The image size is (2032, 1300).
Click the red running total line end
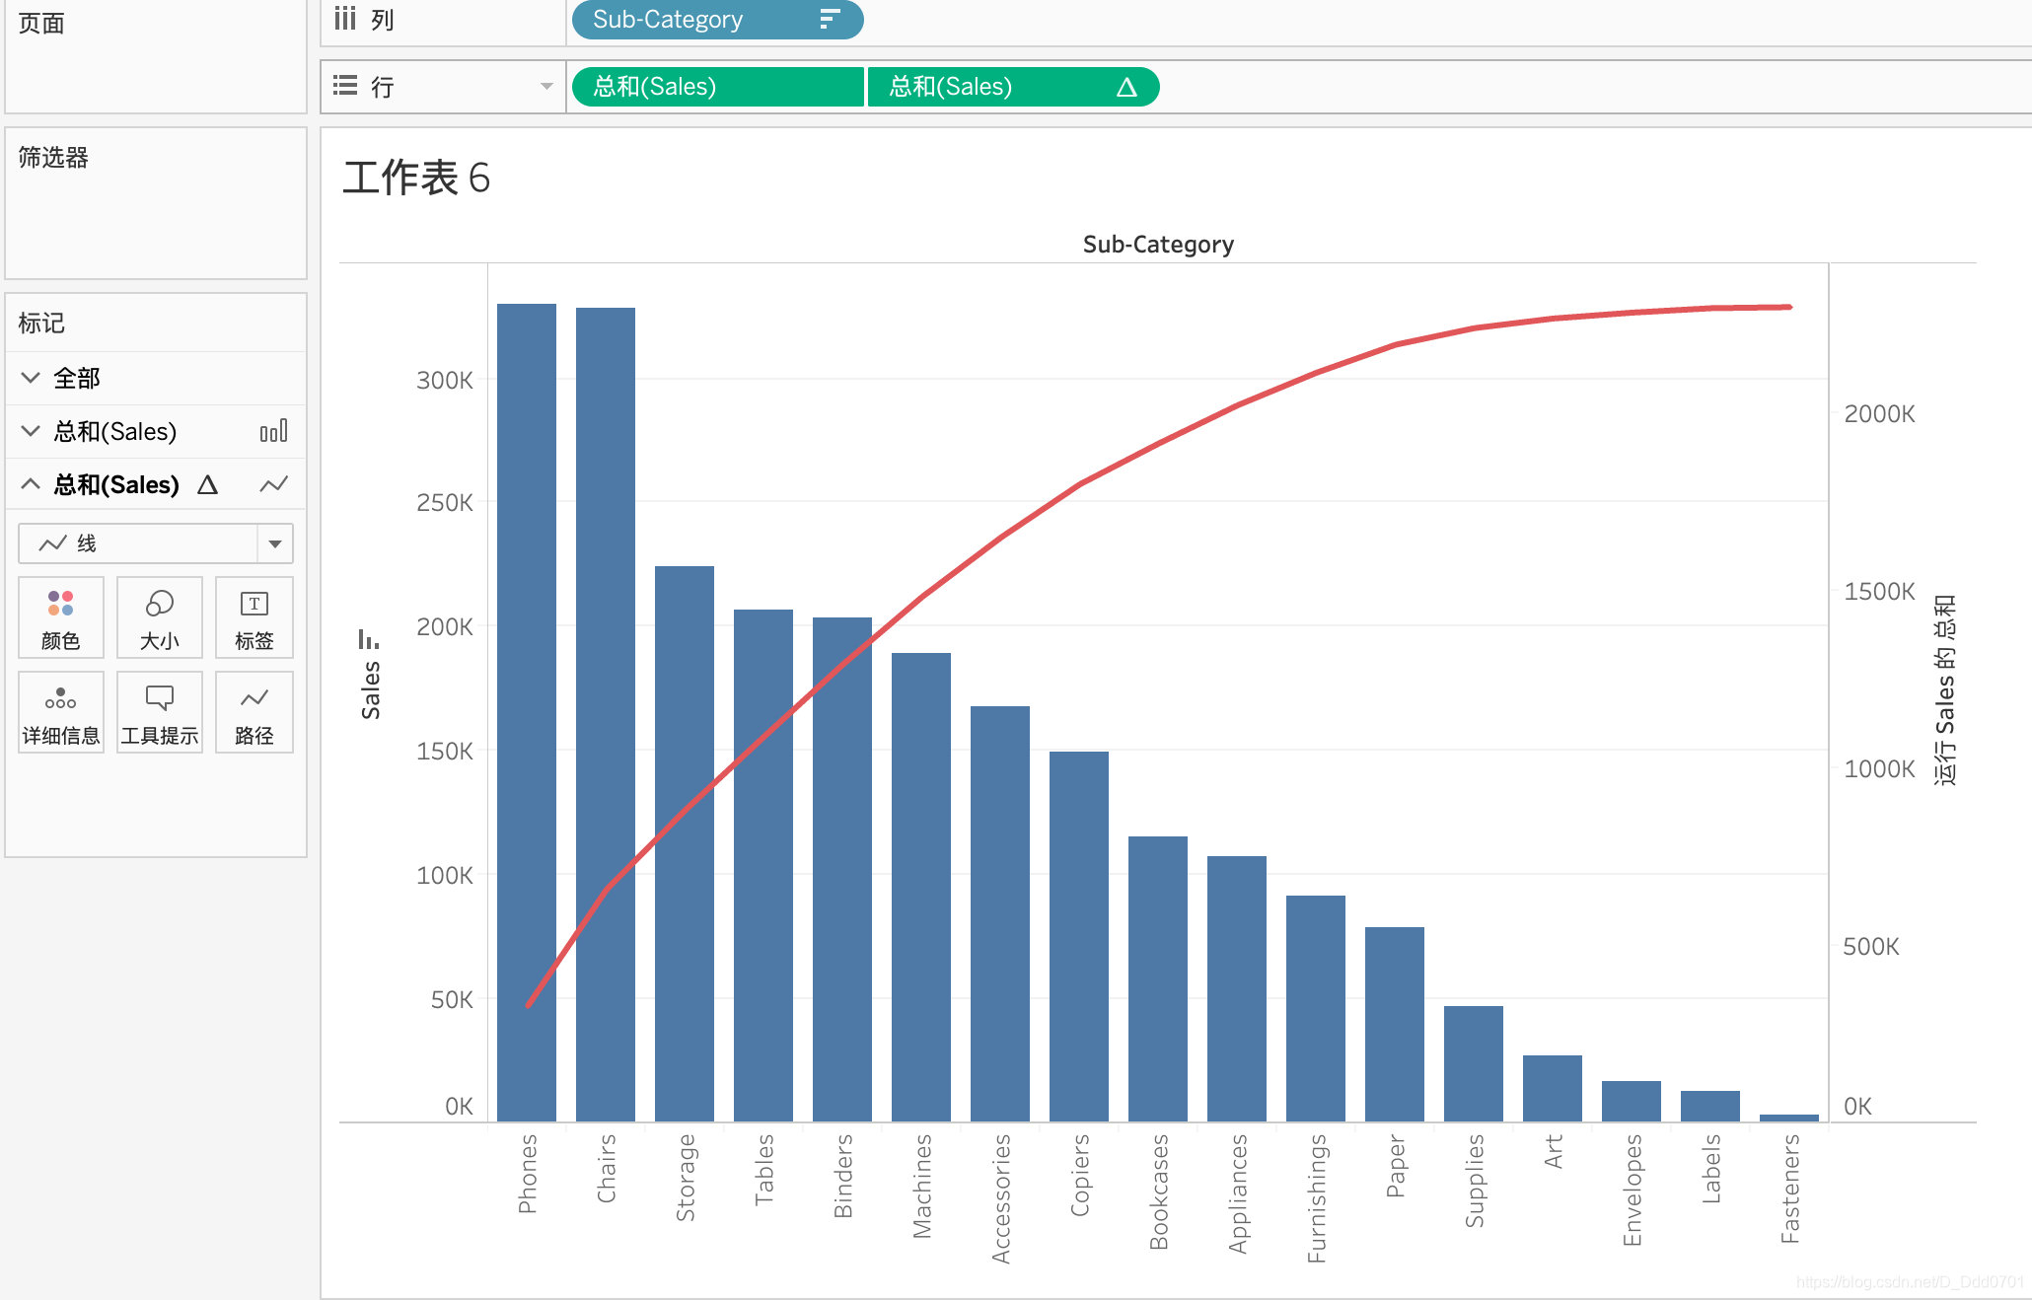pyautogui.click(x=1788, y=307)
